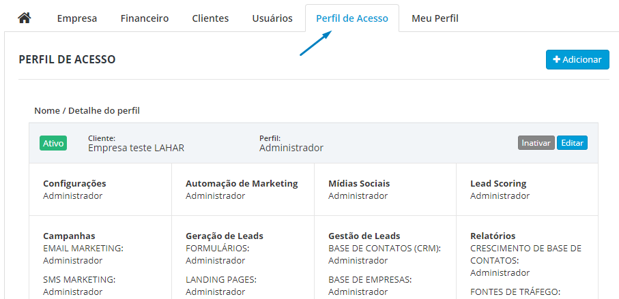Select the Perfil de Acesso tab
The image size is (619, 299).
click(352, 18)
